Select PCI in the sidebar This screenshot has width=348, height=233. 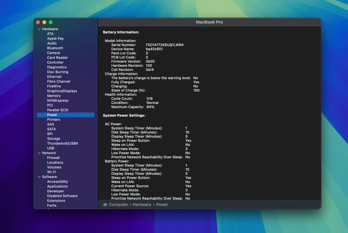click(50, 105)
